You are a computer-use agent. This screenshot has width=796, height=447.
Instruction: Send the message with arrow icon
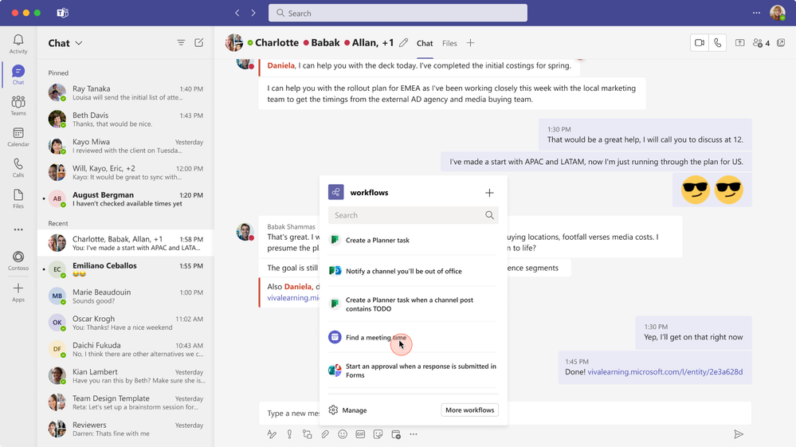pyautogui.click(x=739, y=434)
